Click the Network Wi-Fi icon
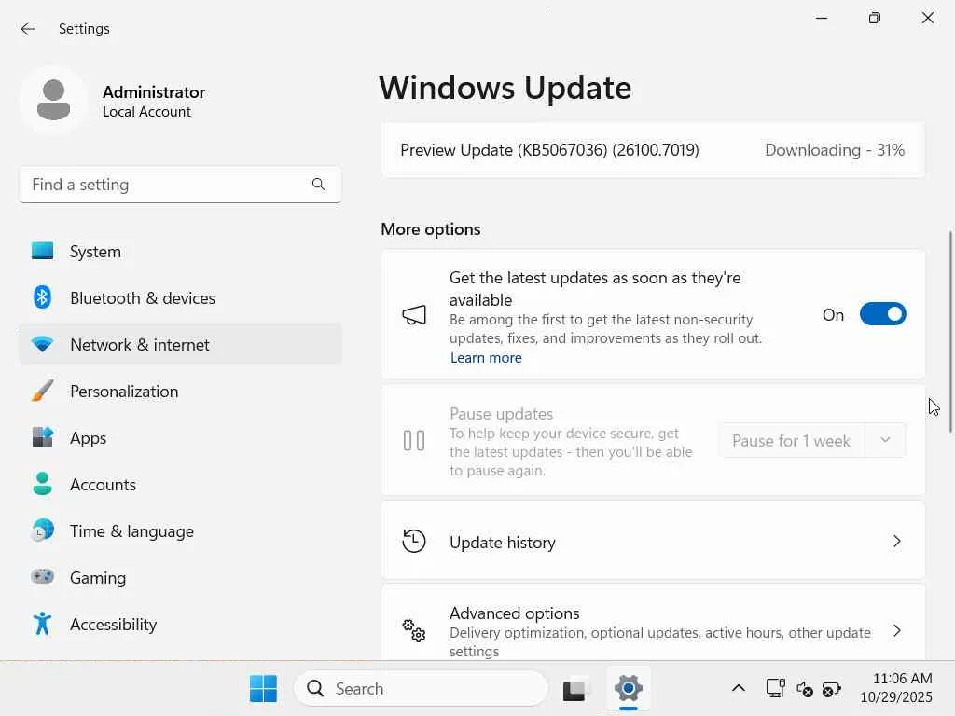This screenshot has width=955, height=716. point(42,345)
